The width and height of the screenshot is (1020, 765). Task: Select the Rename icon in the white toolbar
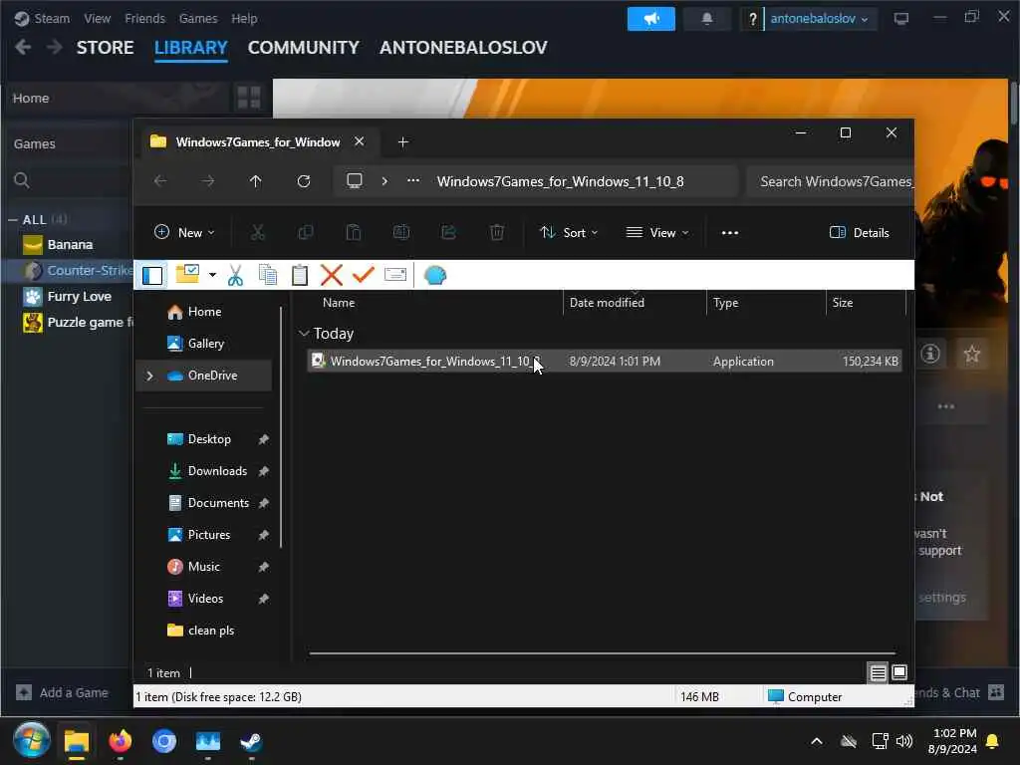[394, 275]
